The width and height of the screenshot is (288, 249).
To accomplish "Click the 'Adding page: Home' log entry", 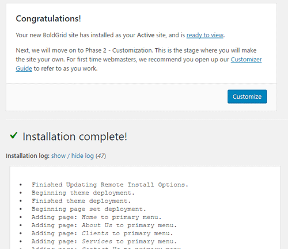I will (96, 217).
